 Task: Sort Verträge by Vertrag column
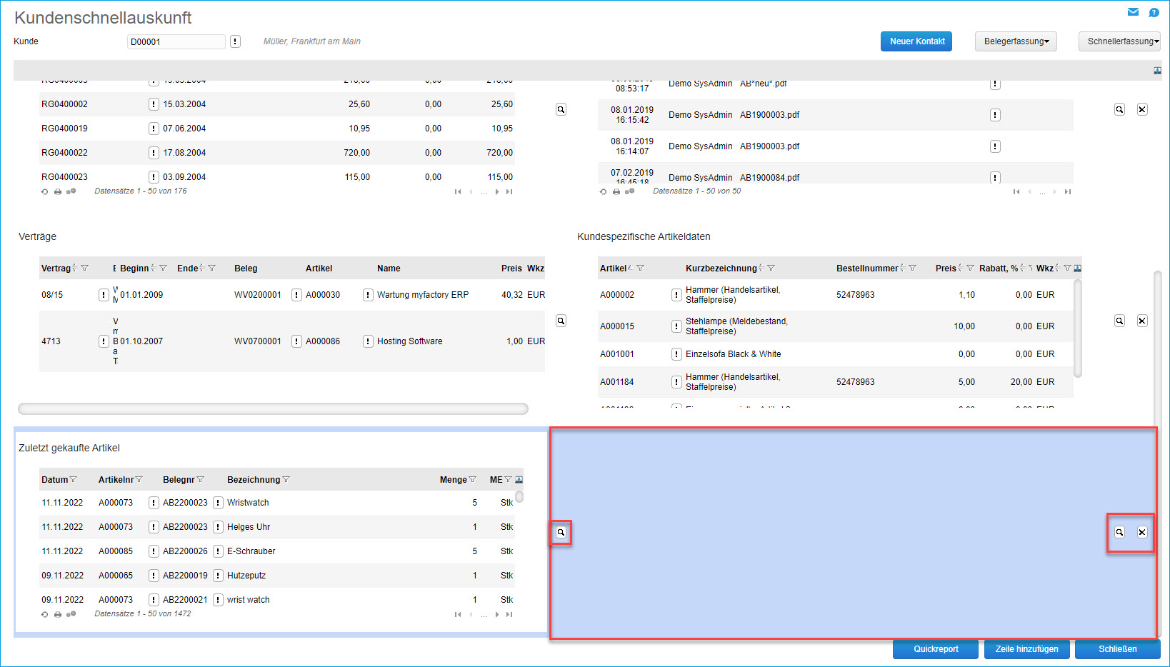coord(75,269)
